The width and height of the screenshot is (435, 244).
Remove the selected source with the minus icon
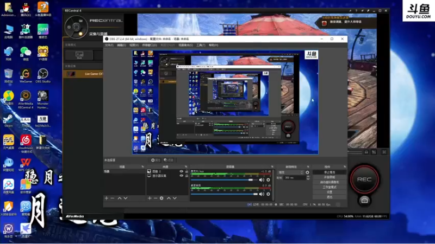coord(156,198)
